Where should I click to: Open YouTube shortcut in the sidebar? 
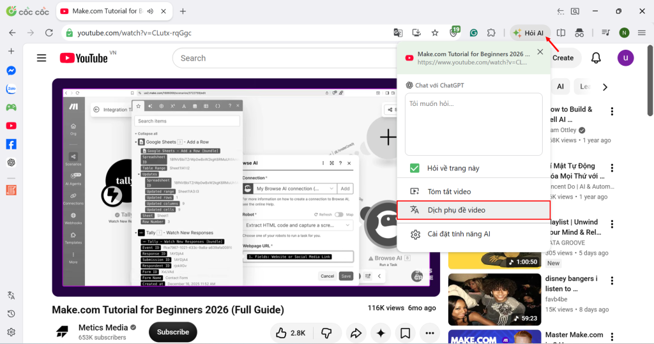click(x=11, y=126)
